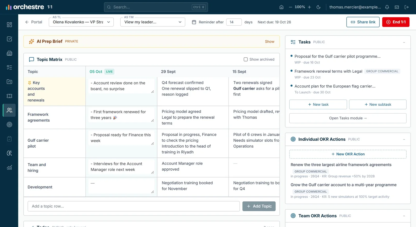Click the Add a topic row input
This screenshot has height=227, width=416.
[x=134, y=206]
